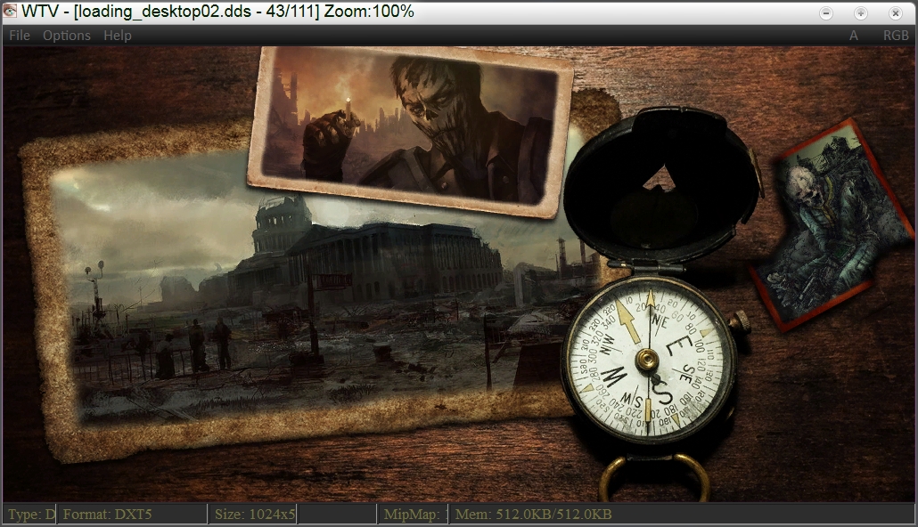Click the MipMap status field

411,514
